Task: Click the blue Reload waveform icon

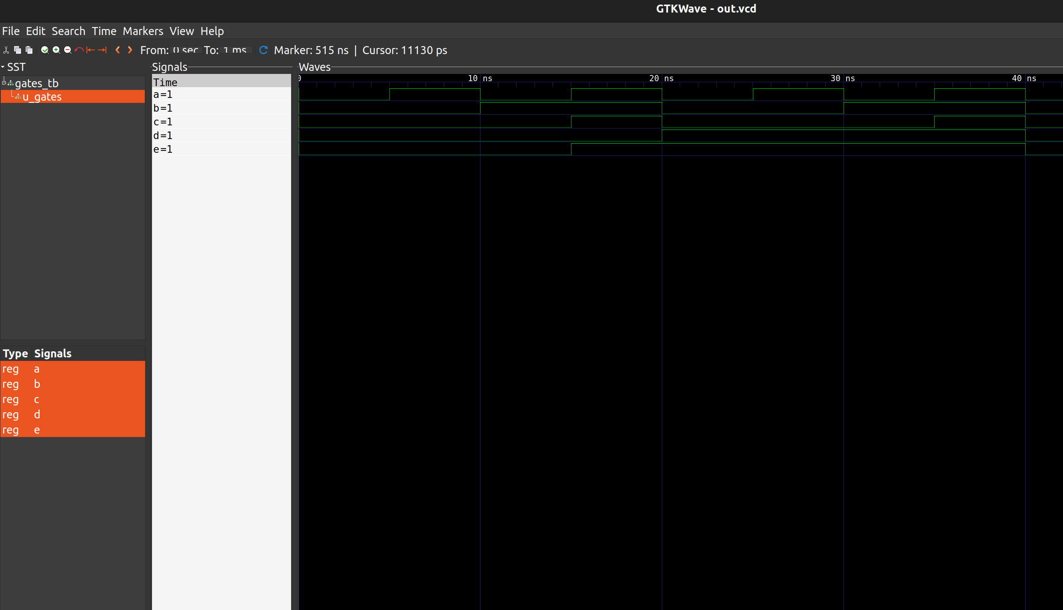Action: pyautogui.click(x=263, y=50)
